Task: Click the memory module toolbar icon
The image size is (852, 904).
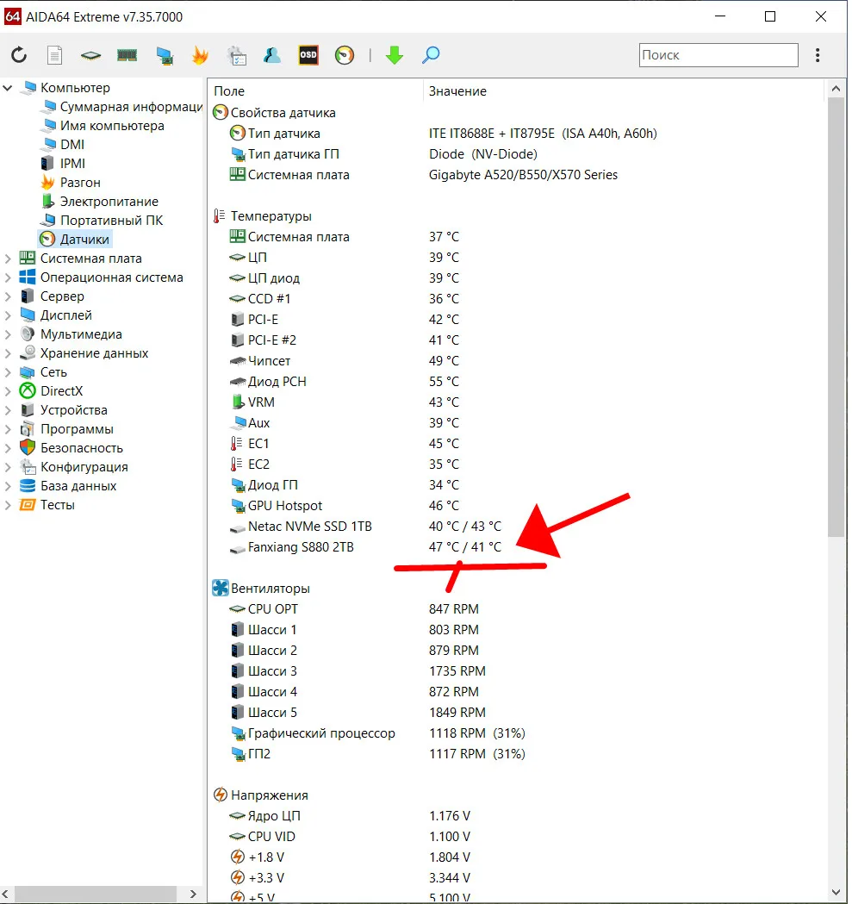Action: click(127, 55)
